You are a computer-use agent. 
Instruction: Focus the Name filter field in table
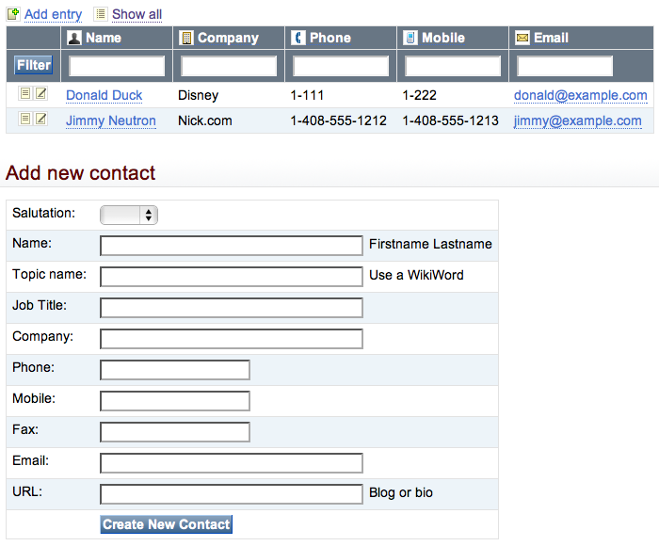coord(117,66)
